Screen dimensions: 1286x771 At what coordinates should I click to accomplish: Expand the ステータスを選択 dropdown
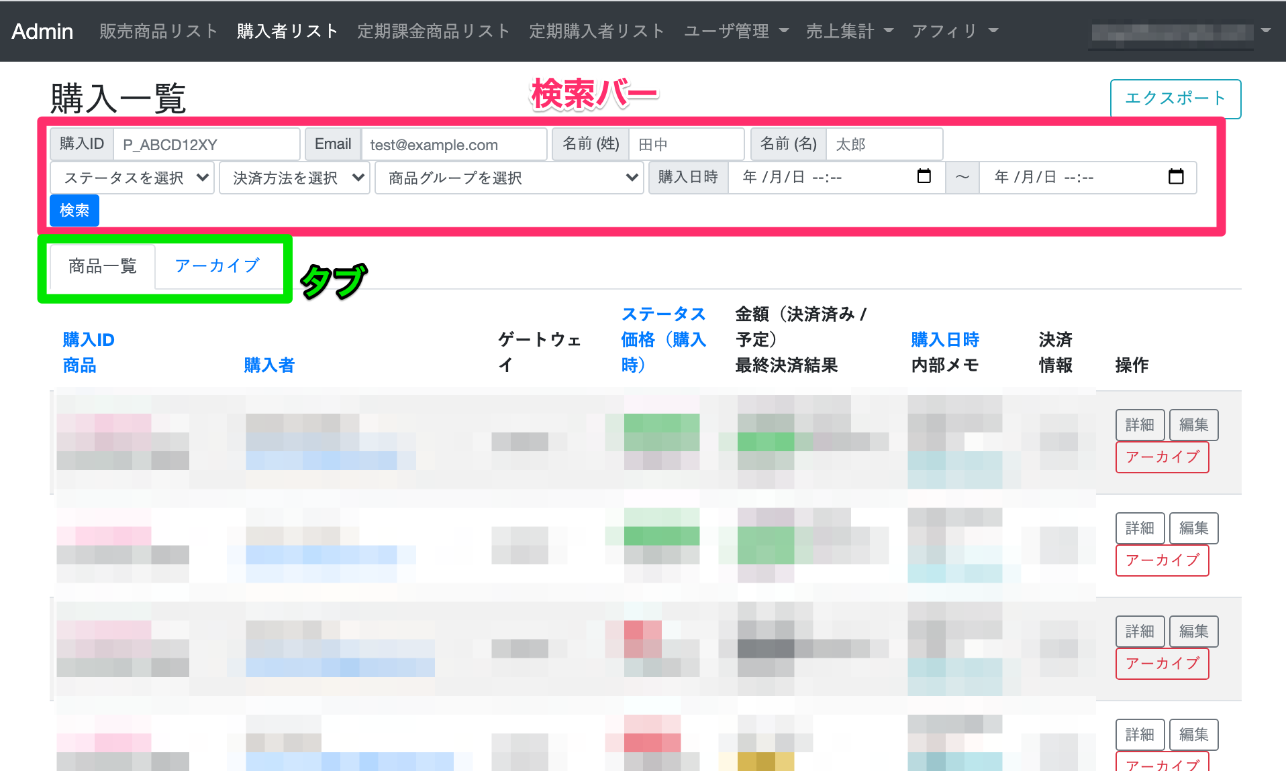(132, 178)
